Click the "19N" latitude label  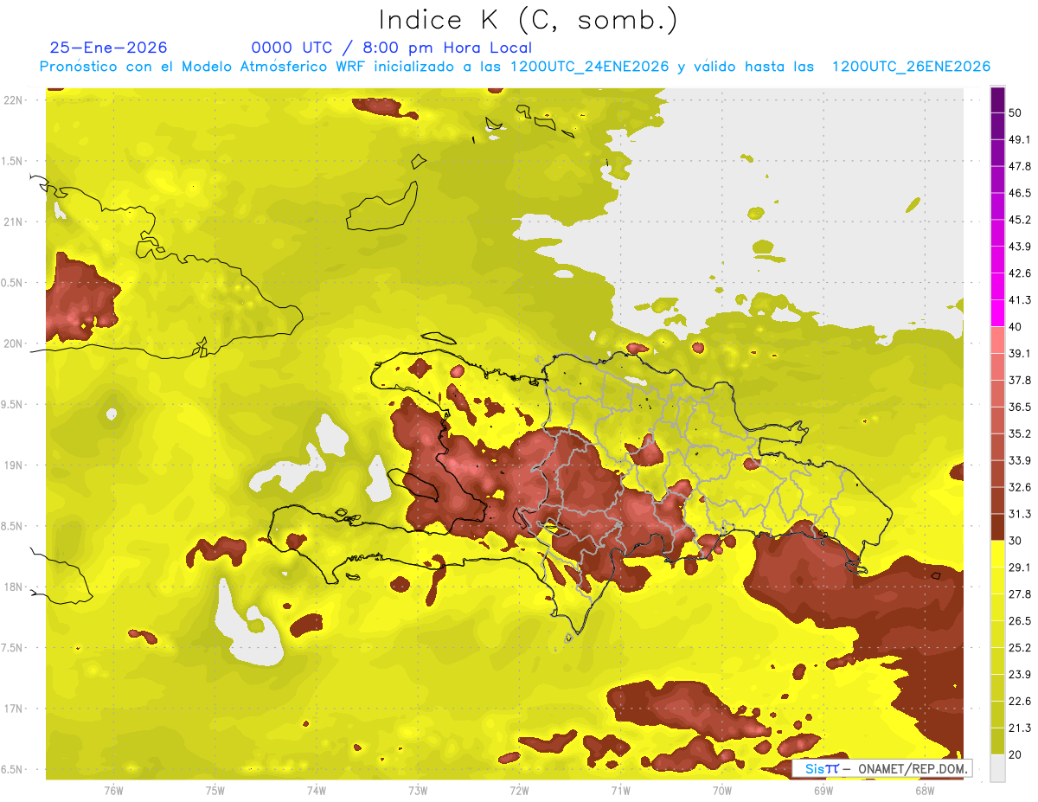14,465
